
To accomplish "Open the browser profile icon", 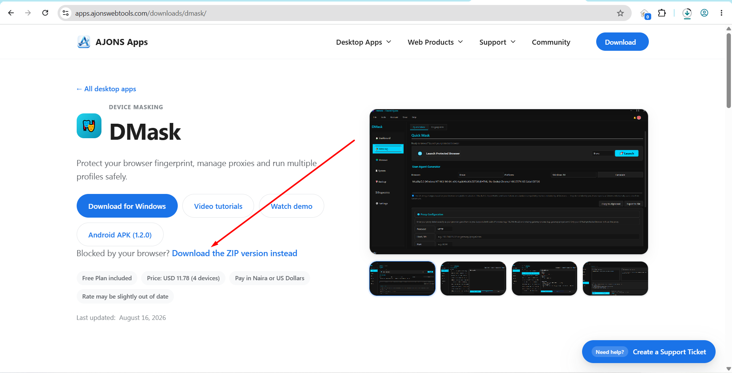I will pyautogui.click(x=704, y=13).
